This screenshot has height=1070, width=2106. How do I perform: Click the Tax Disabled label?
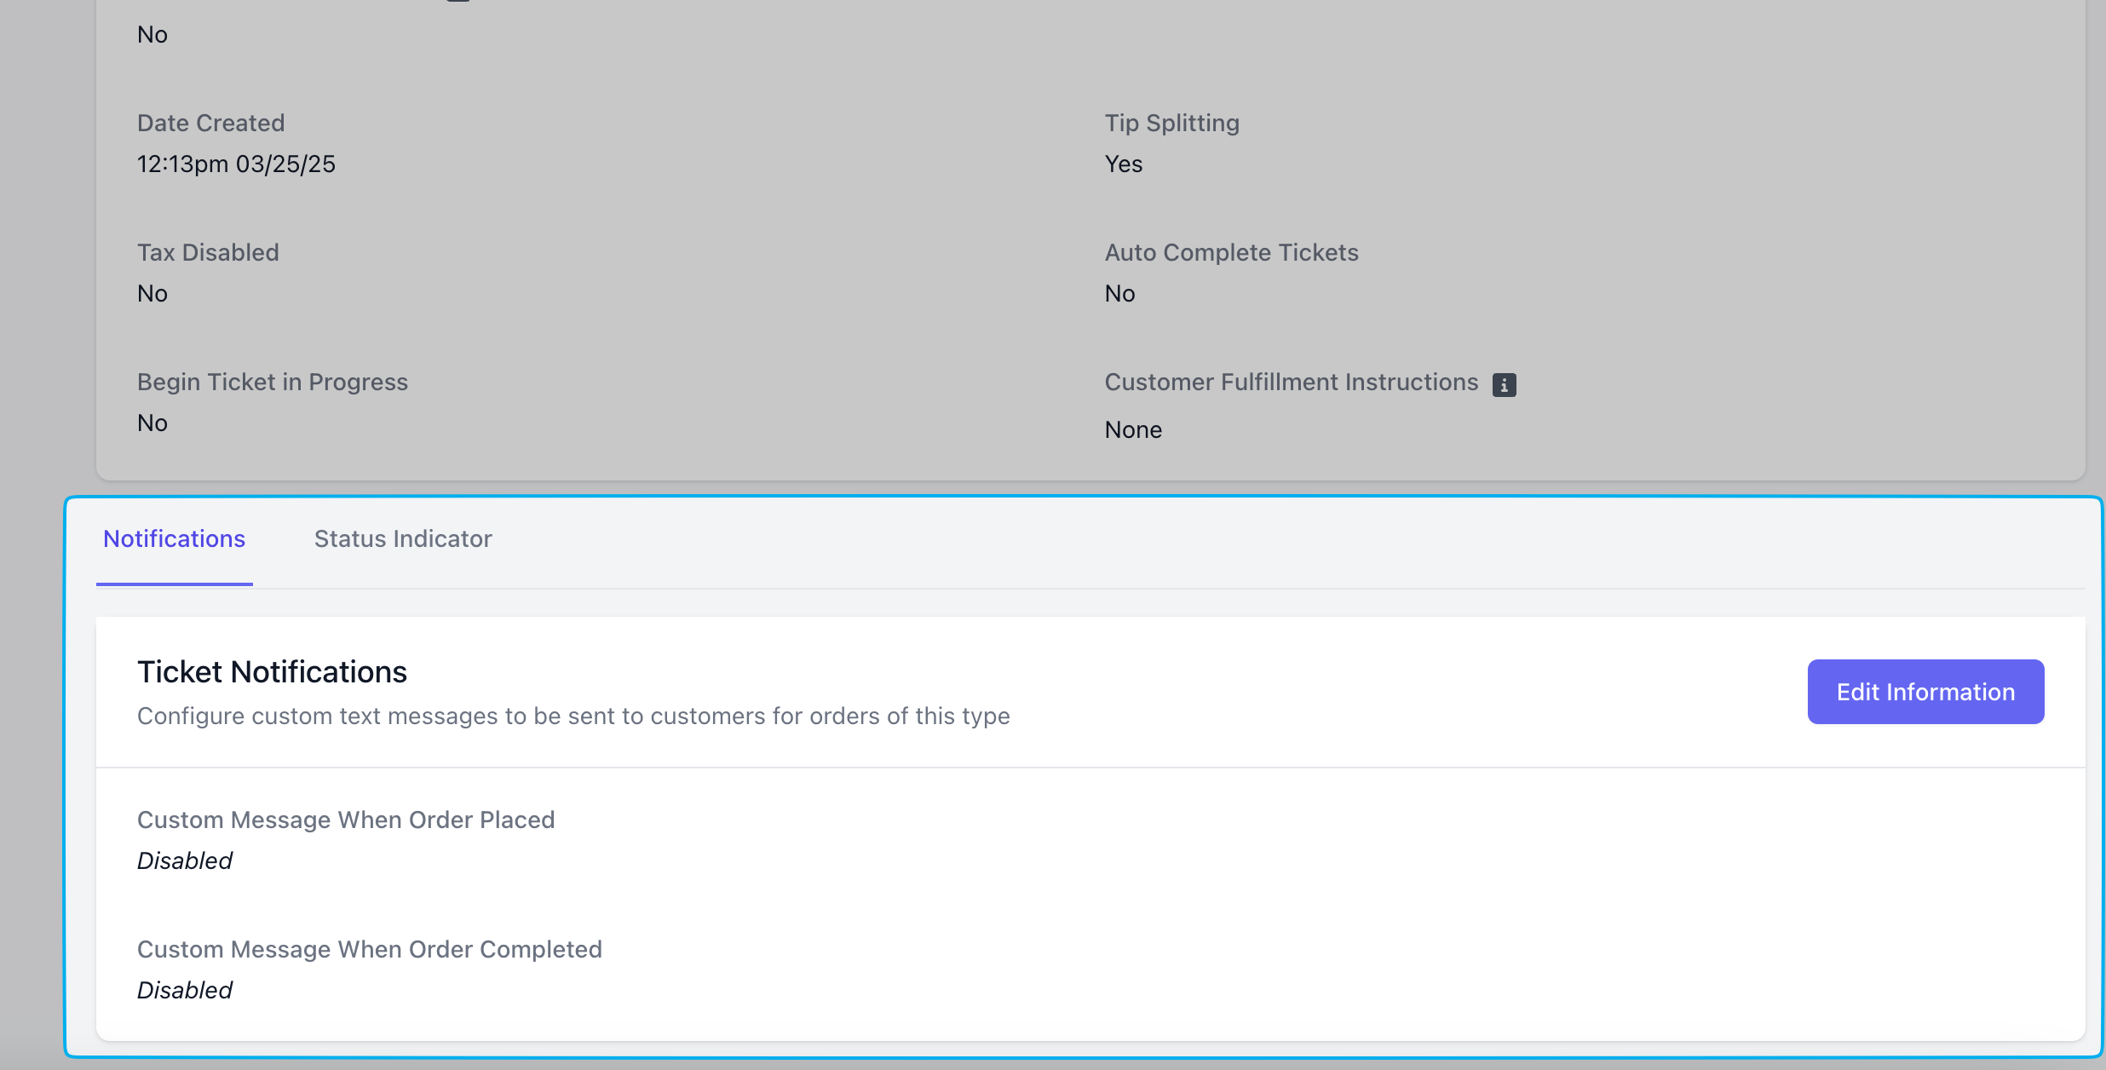[x=208, y=253]
